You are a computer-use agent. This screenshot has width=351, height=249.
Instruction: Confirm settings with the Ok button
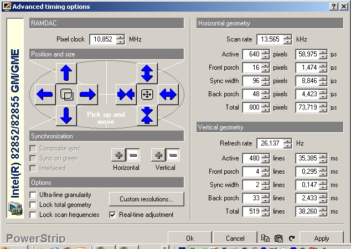pos(190,238)
